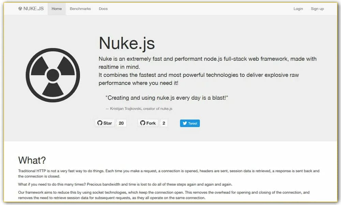Click the GitHub octocat icon on the Fork button

click(143, 123)
